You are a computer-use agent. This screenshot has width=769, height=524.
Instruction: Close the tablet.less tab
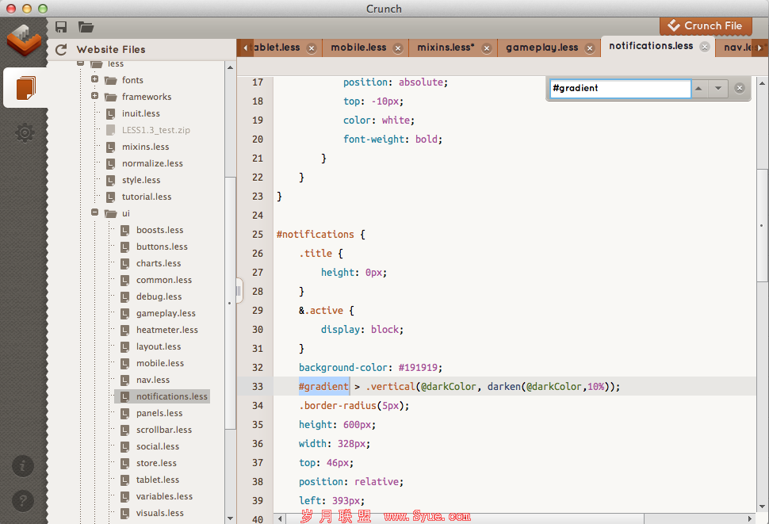coord(312,48)
